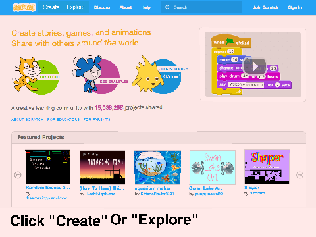Show previous featured projects with left arrow
This screenshot has height=237, width=316.
[x=18, y=175]
